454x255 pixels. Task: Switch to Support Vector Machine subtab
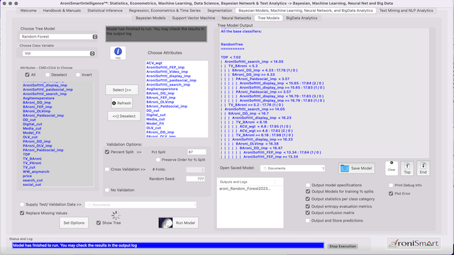pyautogui.click(x=194, y=18)
